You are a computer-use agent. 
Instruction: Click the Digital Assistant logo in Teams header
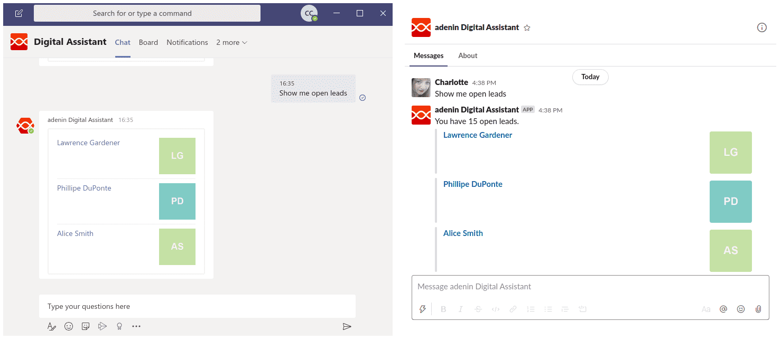pyautogui.click(x=19, y=42)
